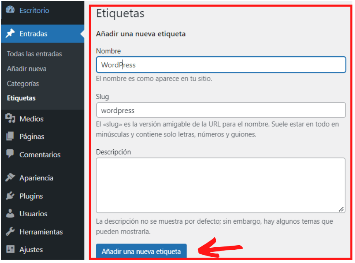
Task: Click the Slug field containing wordpress
Action: coord(221,110)
